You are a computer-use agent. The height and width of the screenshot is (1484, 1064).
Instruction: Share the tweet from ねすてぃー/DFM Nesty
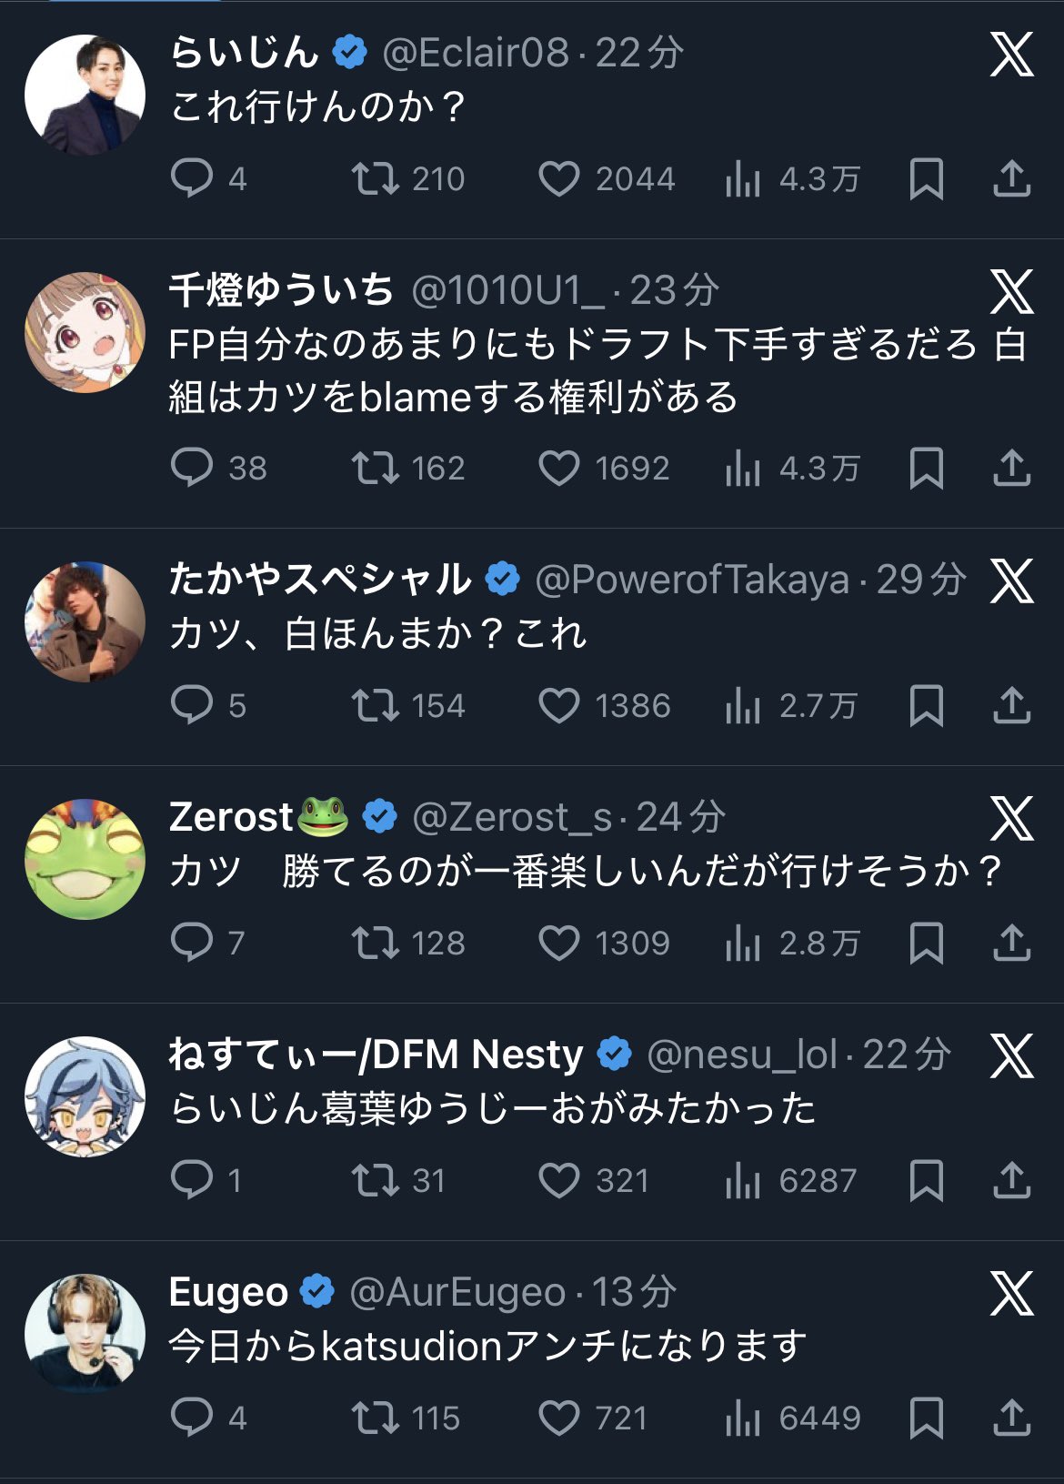click(1011, 1180)
